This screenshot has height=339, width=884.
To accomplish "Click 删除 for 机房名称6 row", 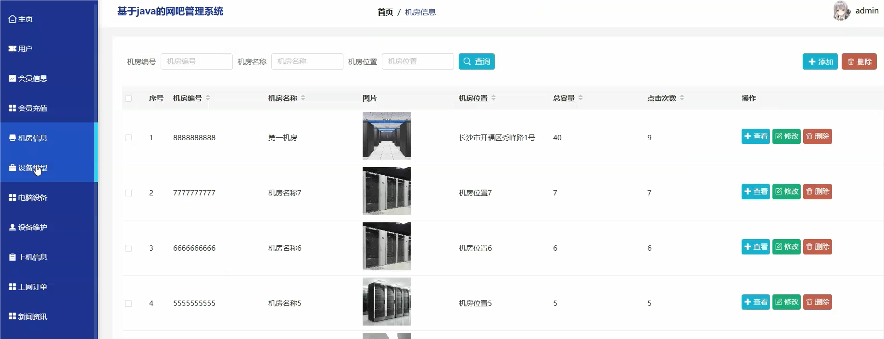I will click(x=817, y=247).
